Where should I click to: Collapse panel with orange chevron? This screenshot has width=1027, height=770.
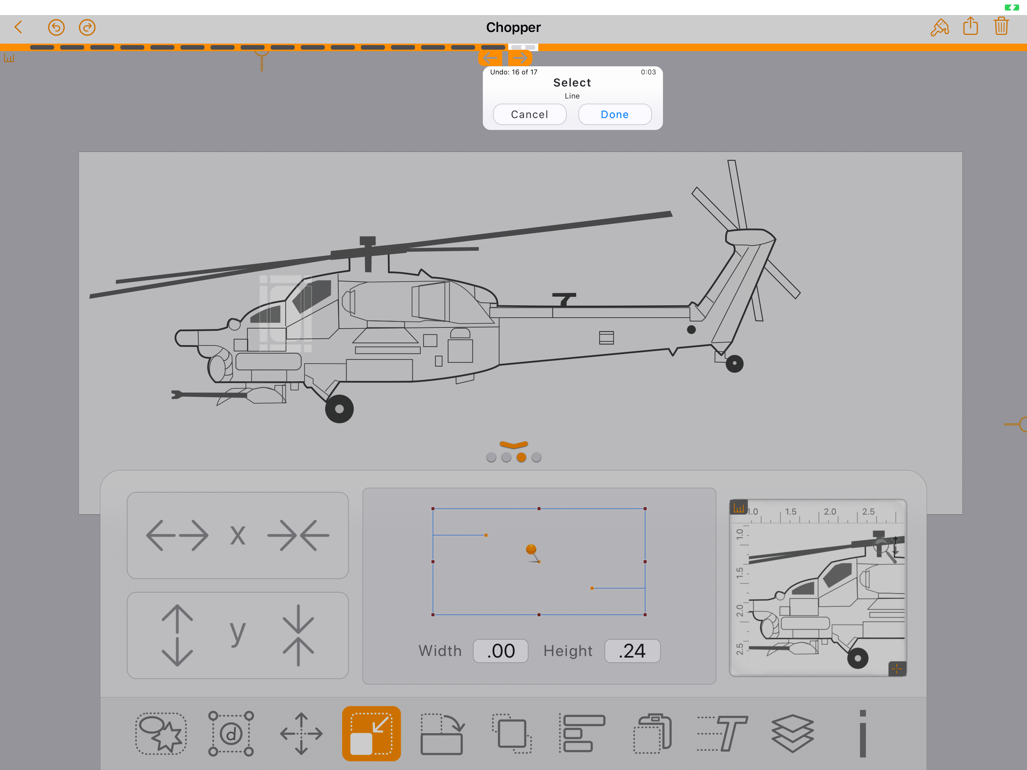[513, 444]
